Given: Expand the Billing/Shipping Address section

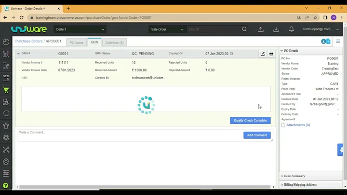Looking at the screenshot, I should pyautogui.click(x=300, y=184).
